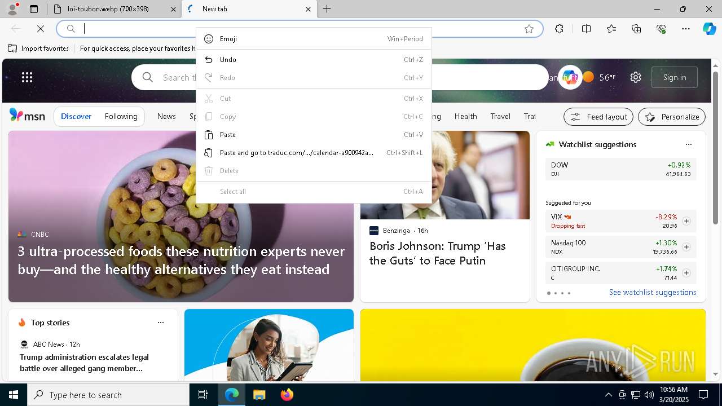
Task: Add CITIGROUP INC. to watchlist
Action: click(686, 273)
